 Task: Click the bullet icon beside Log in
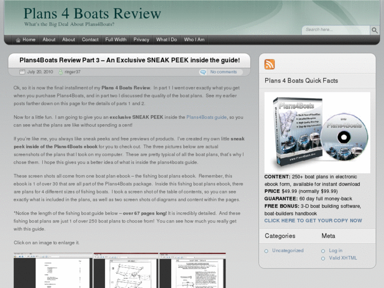(323, 251)
